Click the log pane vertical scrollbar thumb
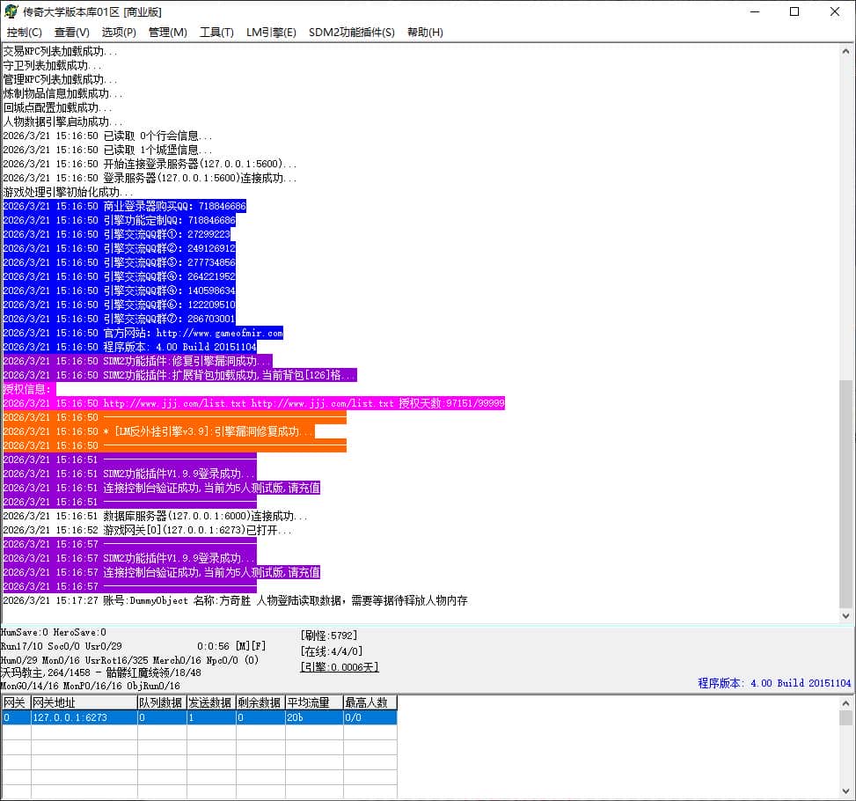This screenshot has height=801, width=856. pyautogui.click(x=845, y=494)
